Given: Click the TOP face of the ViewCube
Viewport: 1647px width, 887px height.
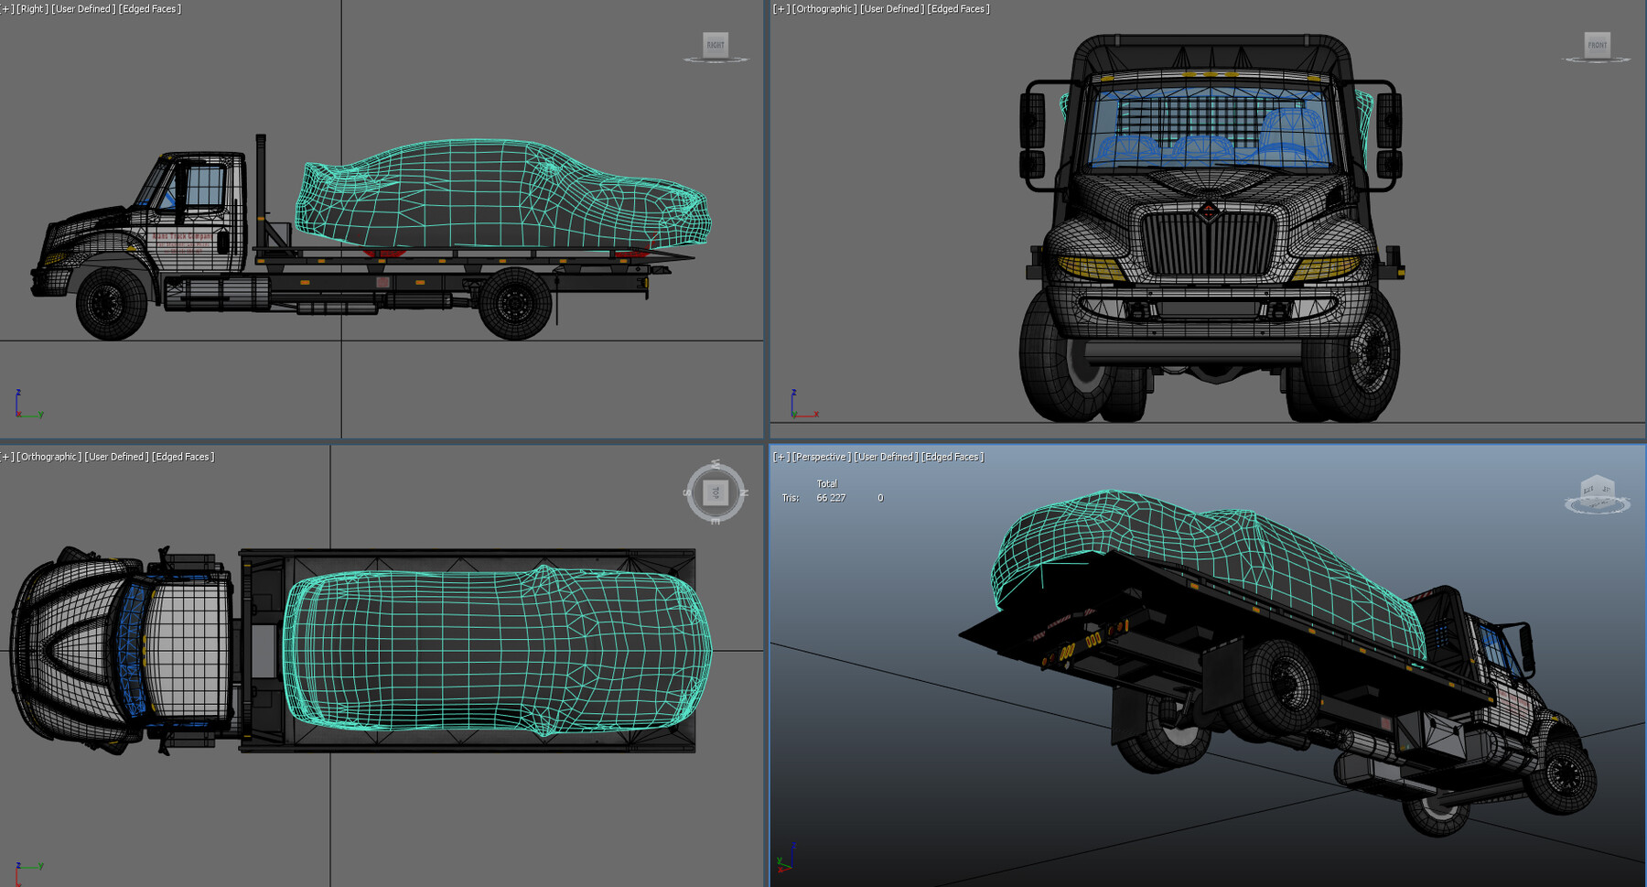Looking at the screenshot, I should 716,492.
